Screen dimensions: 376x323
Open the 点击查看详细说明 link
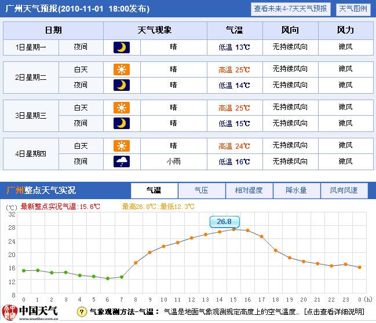click(334, 312)
